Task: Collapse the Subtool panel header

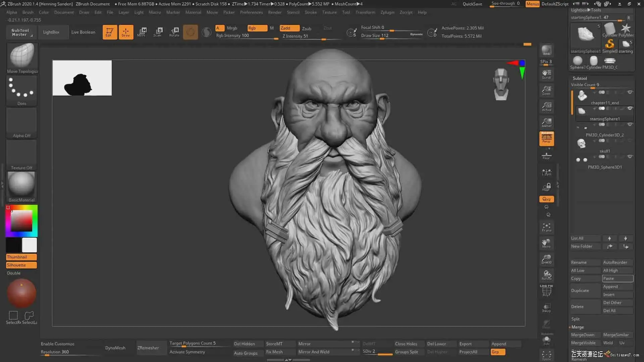Action: pos(580,78)
